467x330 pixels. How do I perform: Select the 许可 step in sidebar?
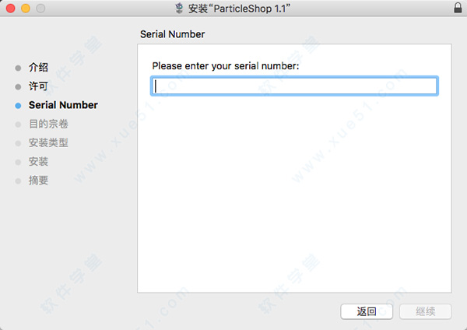point(38,86)
